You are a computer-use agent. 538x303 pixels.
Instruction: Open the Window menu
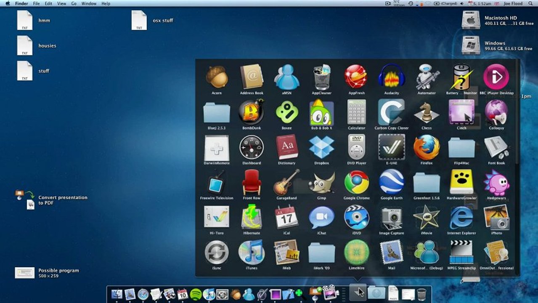coord(89,3)
